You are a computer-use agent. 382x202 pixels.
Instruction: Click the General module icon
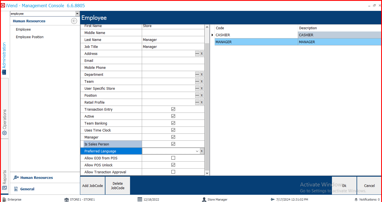click(16, 189)
